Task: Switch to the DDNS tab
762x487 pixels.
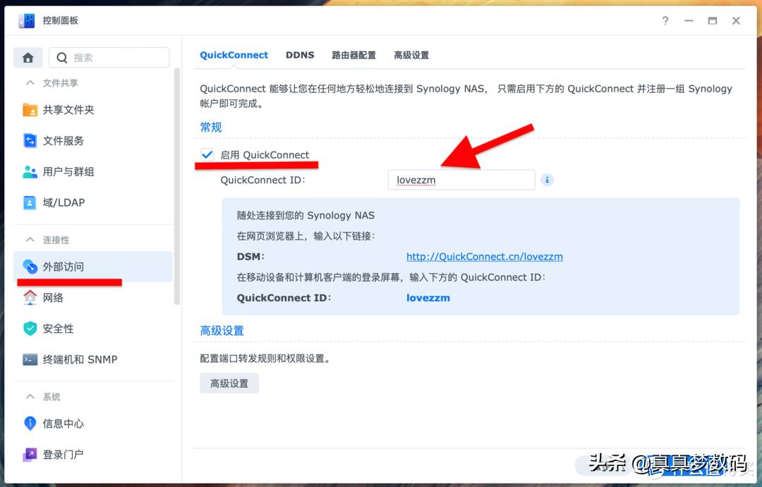Action: (300, 54)
